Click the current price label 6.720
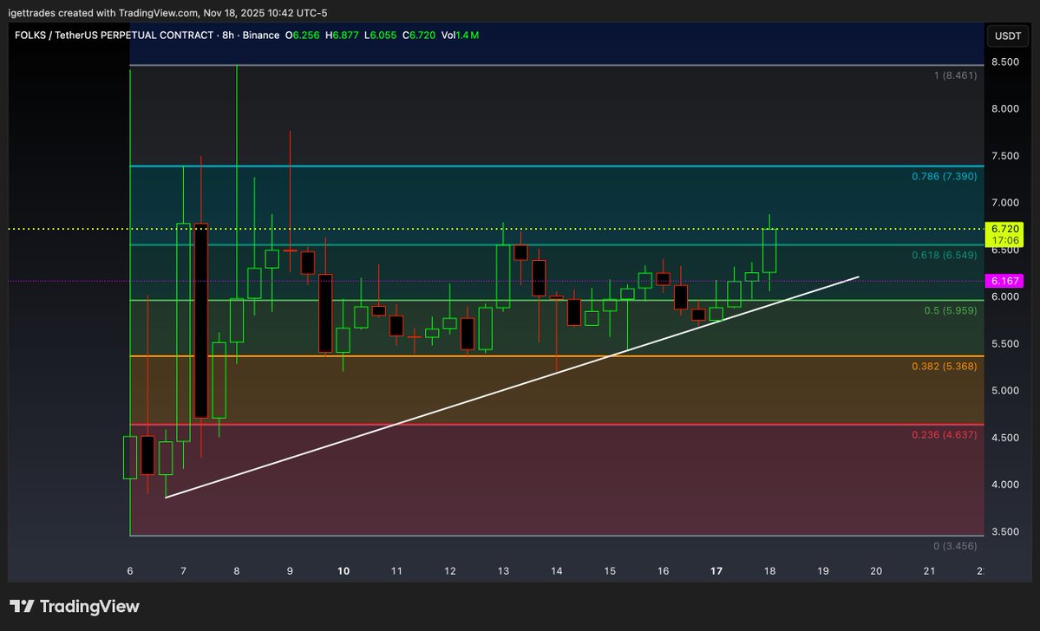 point(1004,234)
